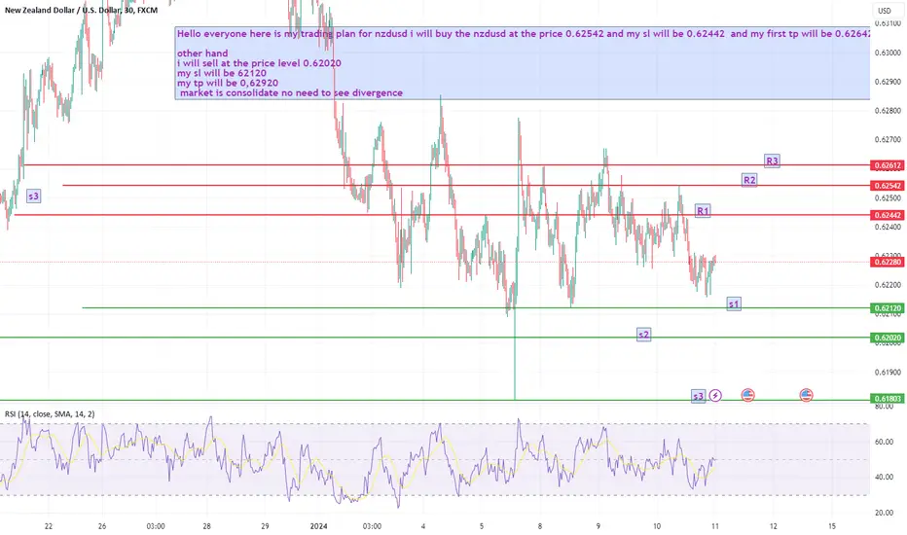Click the lightning bolt event icon
The height and width of the screenshot is (535, 907).
point(715,396)
